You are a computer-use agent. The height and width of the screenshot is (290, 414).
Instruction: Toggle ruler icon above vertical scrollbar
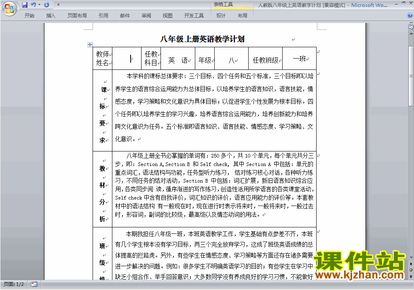[411, 27]
